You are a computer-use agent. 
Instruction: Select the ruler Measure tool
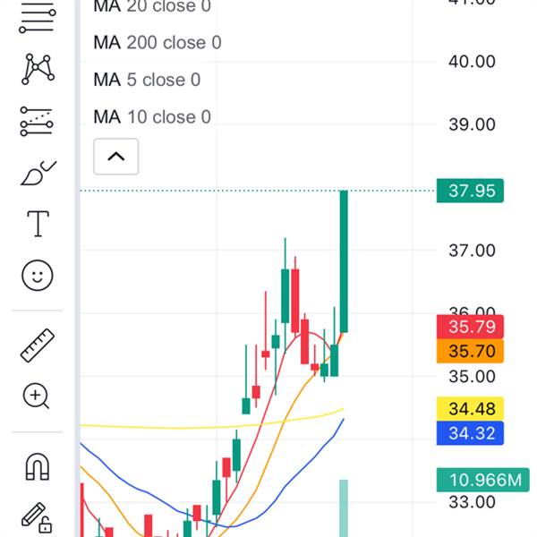(x=38, y=345)
